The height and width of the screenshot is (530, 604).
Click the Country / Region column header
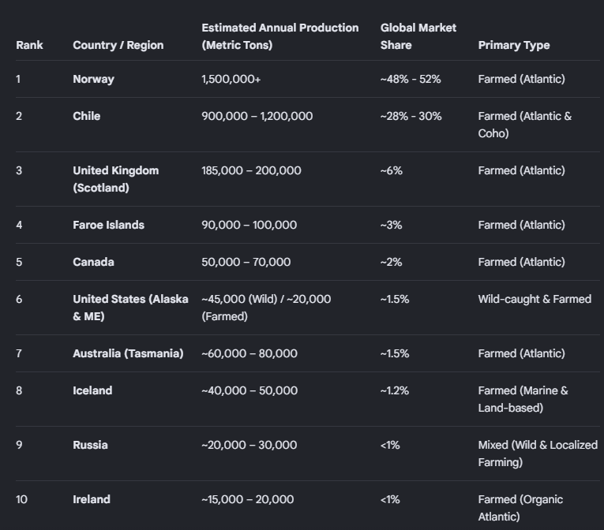[x=118, y=45]
